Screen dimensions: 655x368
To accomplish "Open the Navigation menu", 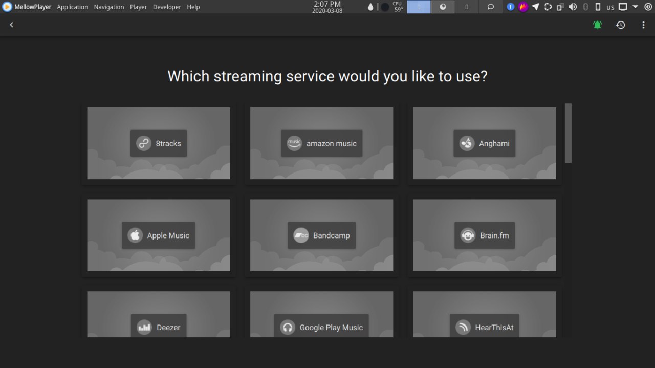I will 109,7.
